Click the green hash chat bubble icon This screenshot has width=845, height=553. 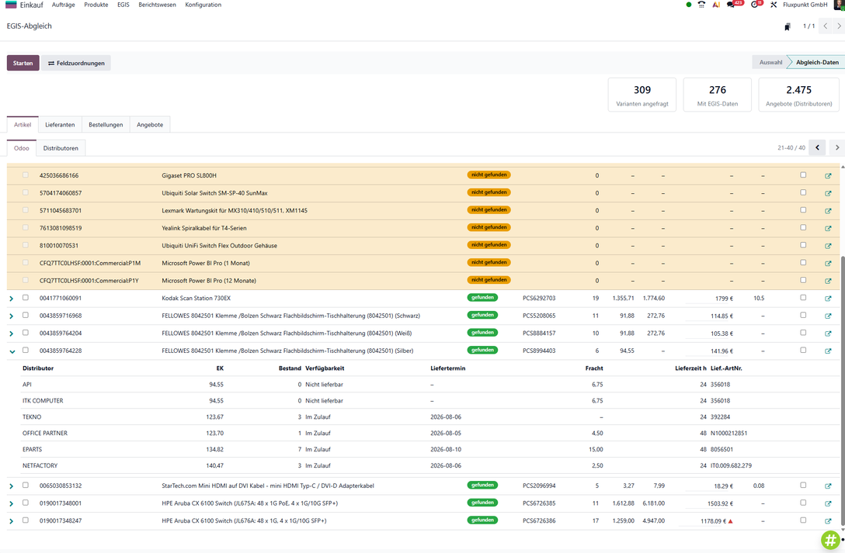coord(830,540)
